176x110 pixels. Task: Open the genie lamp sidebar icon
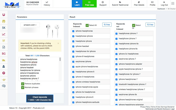(x=4, y=79)
